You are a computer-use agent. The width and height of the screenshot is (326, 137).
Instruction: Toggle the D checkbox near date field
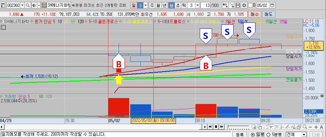250,5
